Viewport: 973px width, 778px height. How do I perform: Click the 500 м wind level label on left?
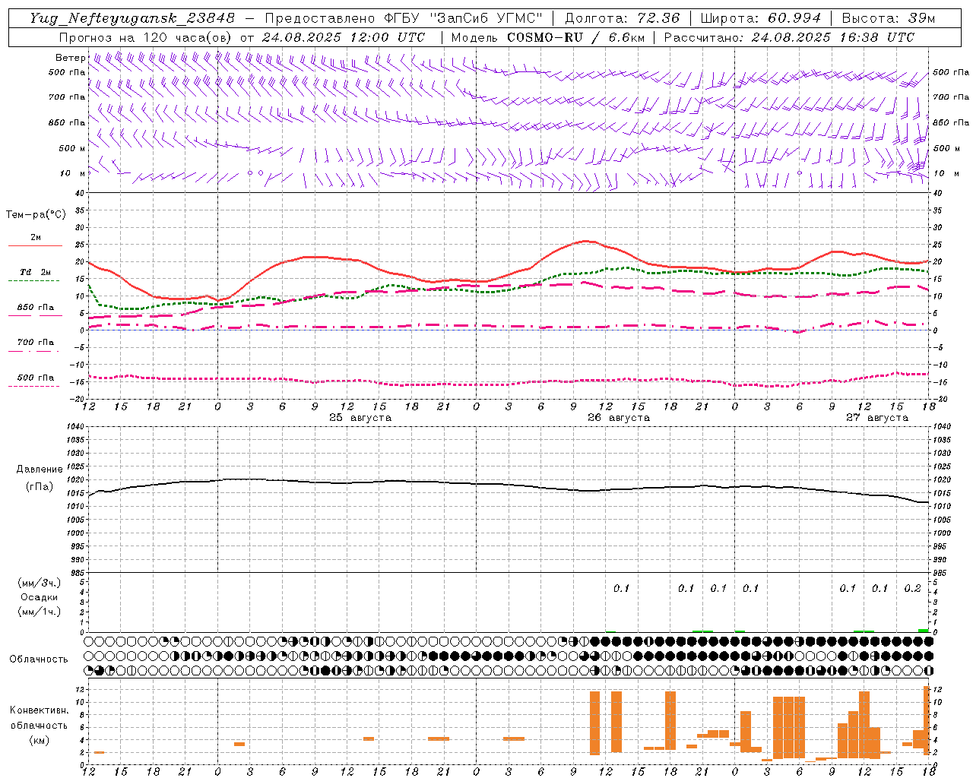pos(71,148)
